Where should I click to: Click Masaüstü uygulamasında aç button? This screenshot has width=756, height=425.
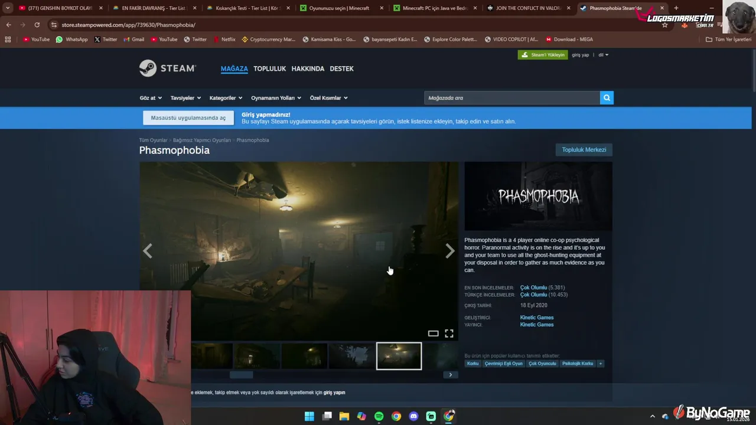click(x=188, y=117)
